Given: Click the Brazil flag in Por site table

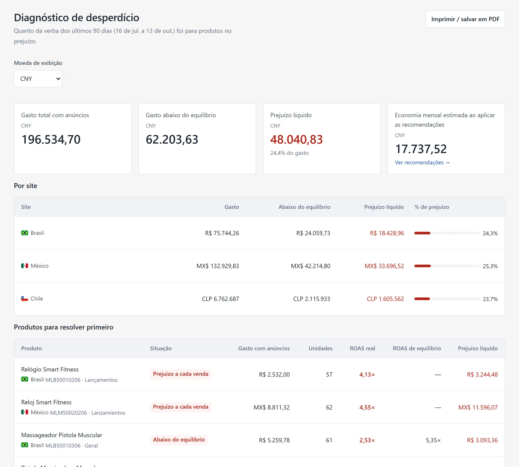Looking at the screenshot, I should (x=25, y=233).
